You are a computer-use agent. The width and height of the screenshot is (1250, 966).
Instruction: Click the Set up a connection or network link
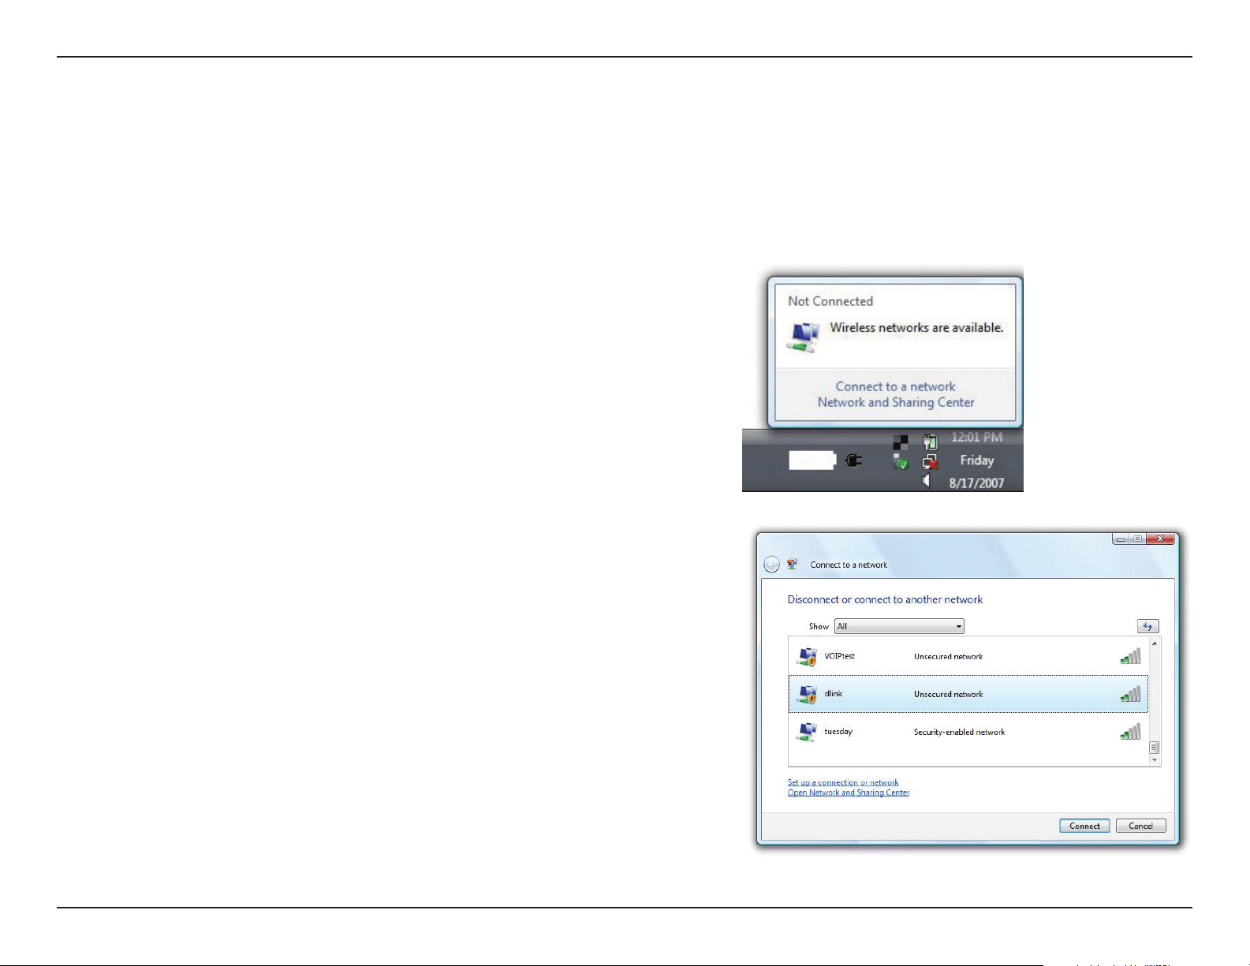843,782
